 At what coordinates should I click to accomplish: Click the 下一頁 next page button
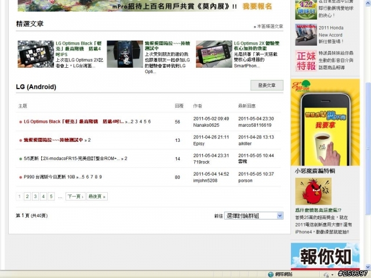[75, 196]
